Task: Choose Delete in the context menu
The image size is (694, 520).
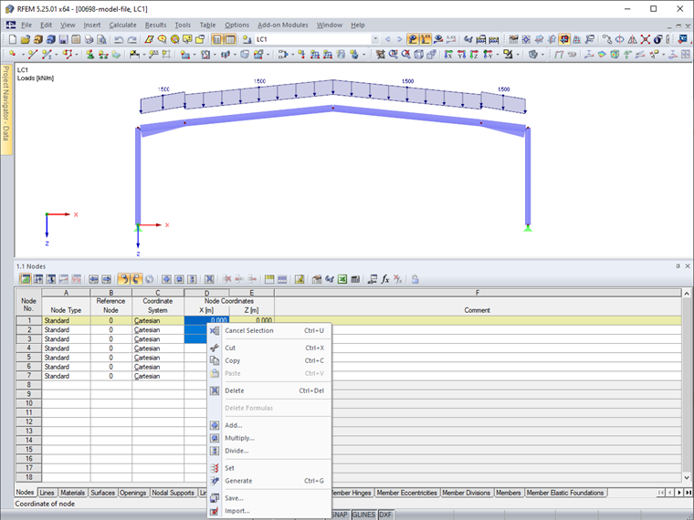Action: click(x=269, y=390)
